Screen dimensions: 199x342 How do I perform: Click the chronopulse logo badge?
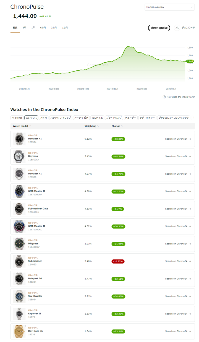(x=159, y=28)
